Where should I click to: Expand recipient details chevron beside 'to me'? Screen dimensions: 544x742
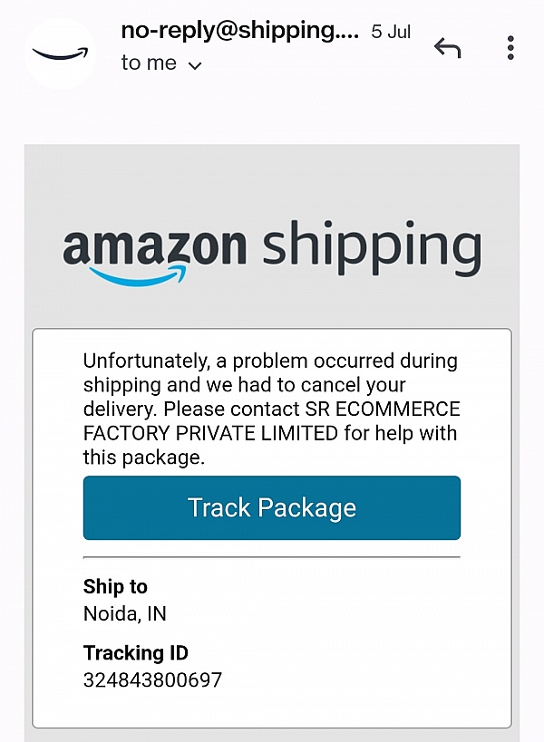[194, 65]
